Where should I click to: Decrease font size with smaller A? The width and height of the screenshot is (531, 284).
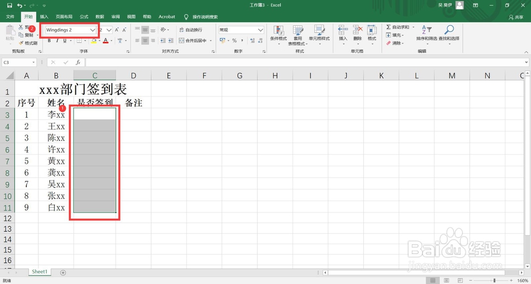124,30
